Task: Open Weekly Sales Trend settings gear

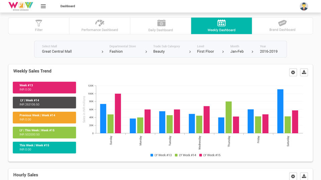Action: click(x=293, y=72)
